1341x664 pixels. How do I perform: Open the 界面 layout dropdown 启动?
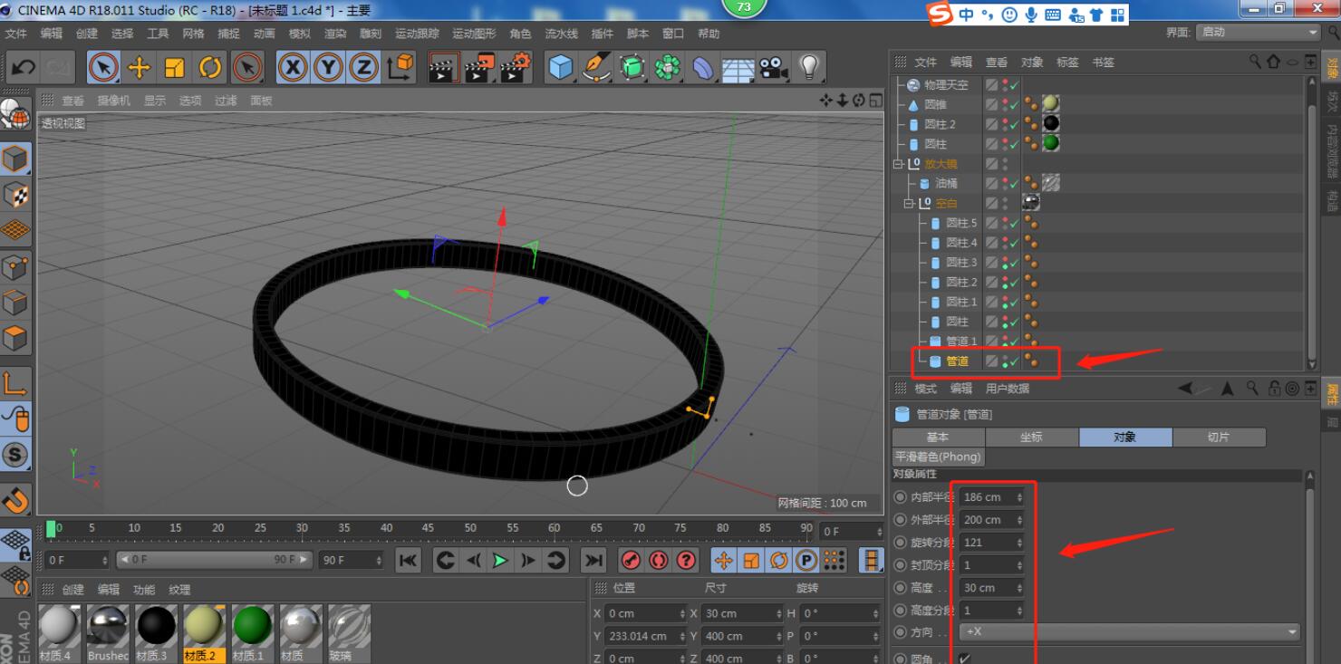tap(1259, 32)
